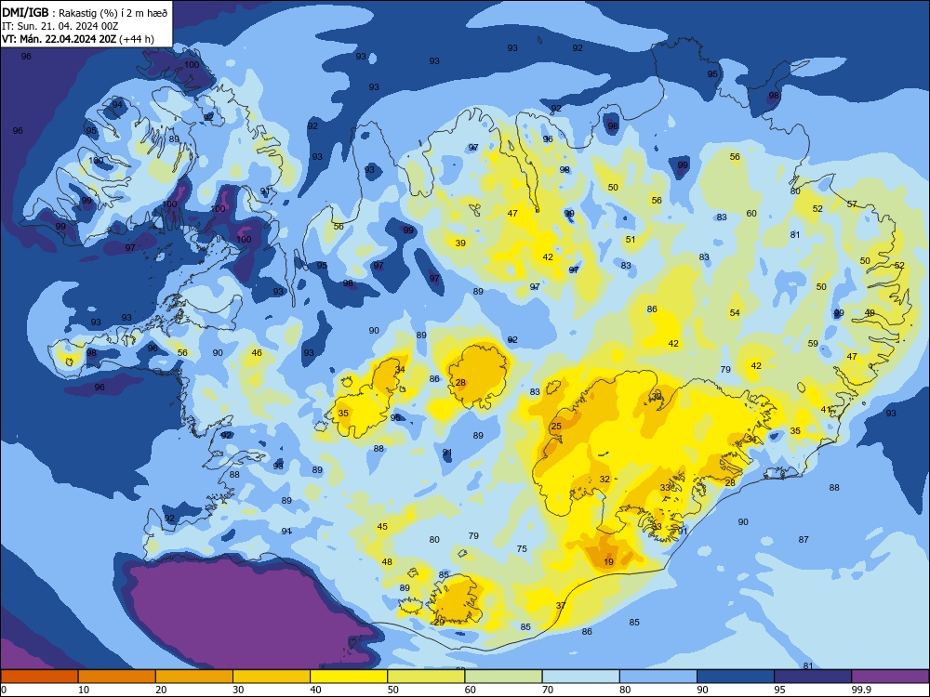This screenshot has height=697, width=930.
Task: Click the humidity value '25' on the glacier
Action: click(556, 427)
